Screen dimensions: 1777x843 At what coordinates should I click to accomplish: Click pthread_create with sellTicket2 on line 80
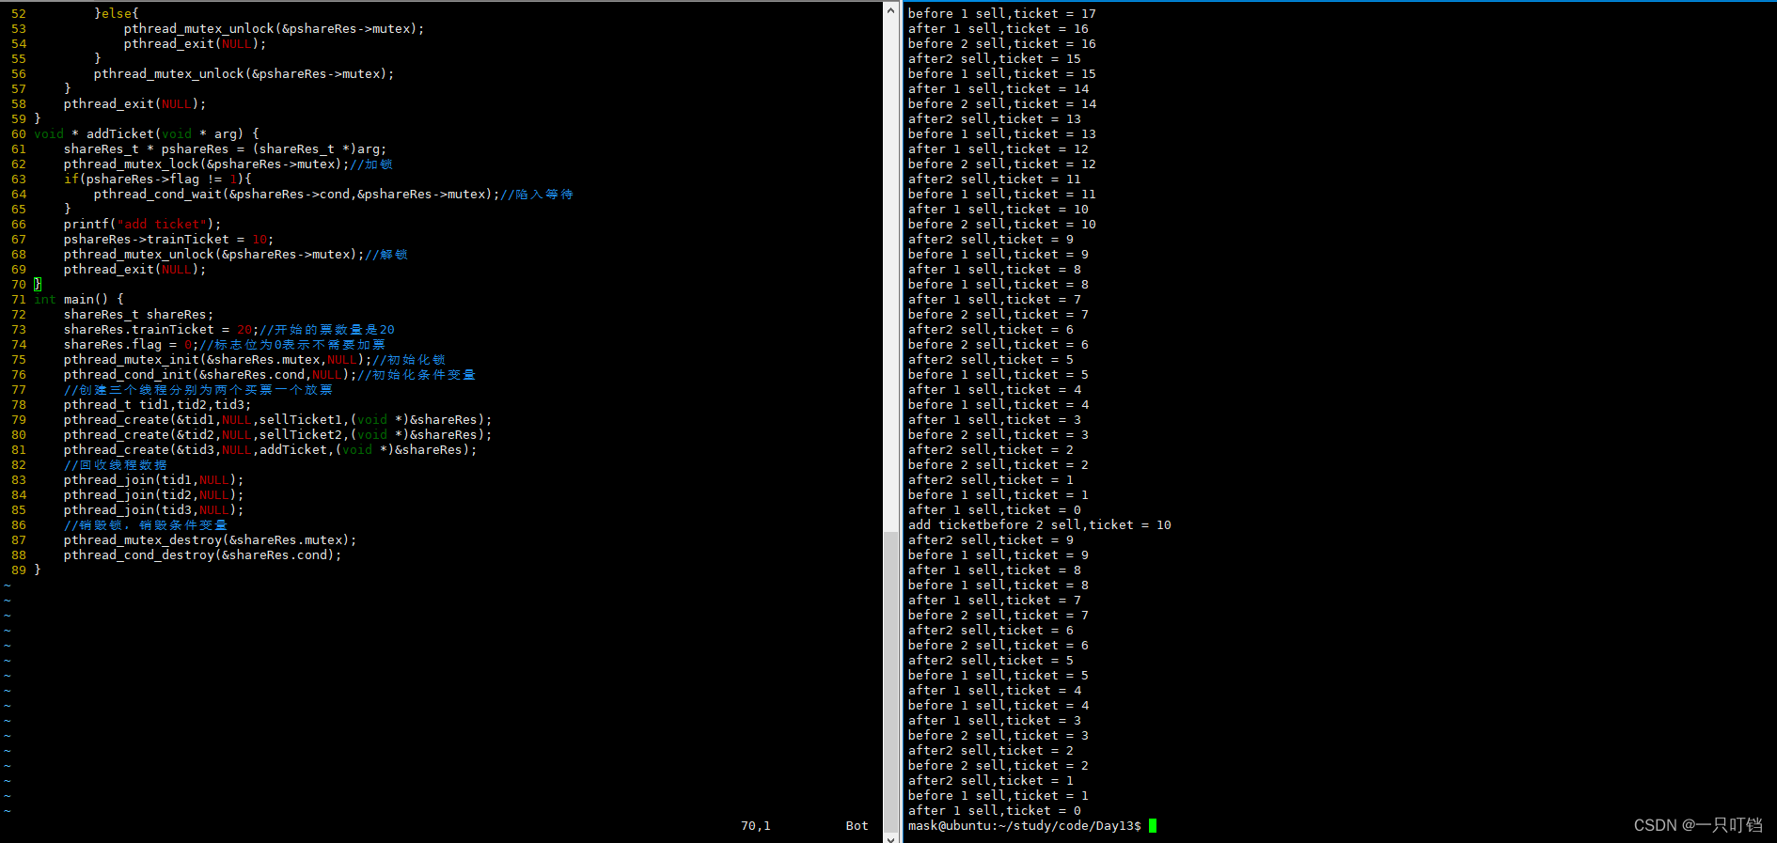[277, 435]
